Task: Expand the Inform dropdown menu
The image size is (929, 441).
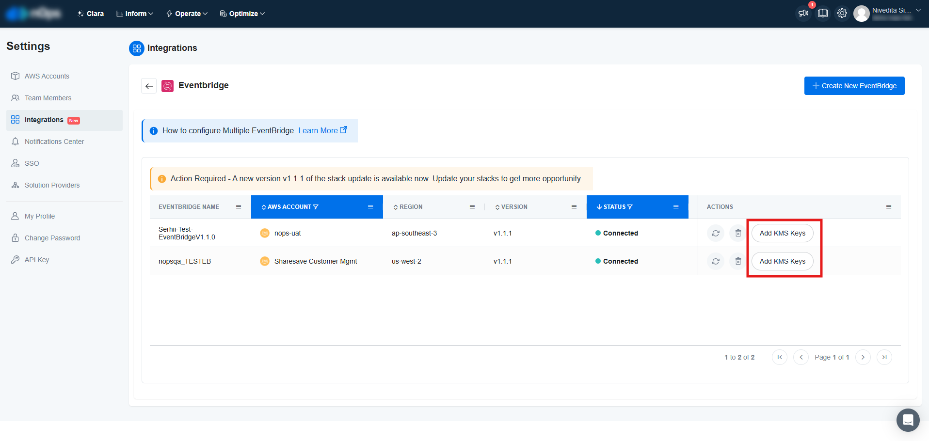Action: point(135,14)
